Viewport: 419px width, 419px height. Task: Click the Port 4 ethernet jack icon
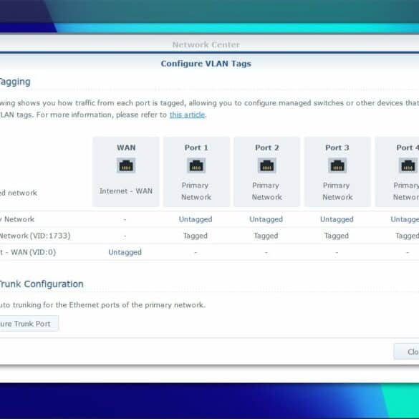408,165
